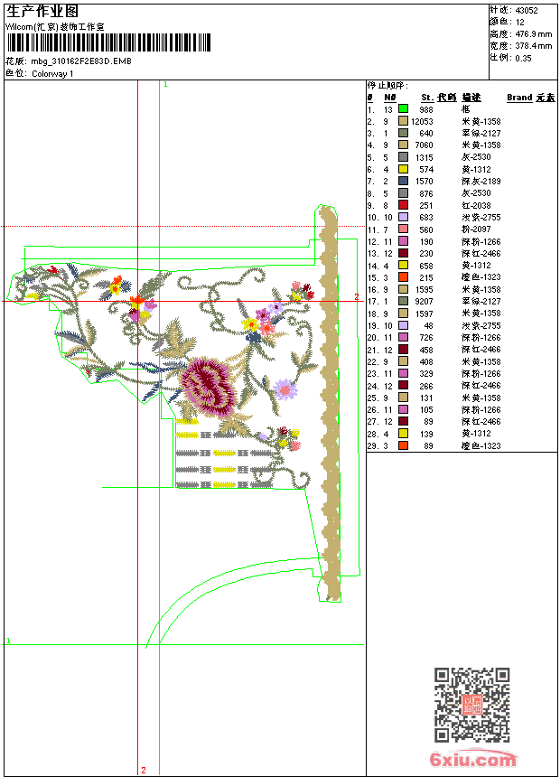This screenshot has width=560, height=777.
Task: Click the stitch count 1595 in row 16
Action: (x=424, y=289)
